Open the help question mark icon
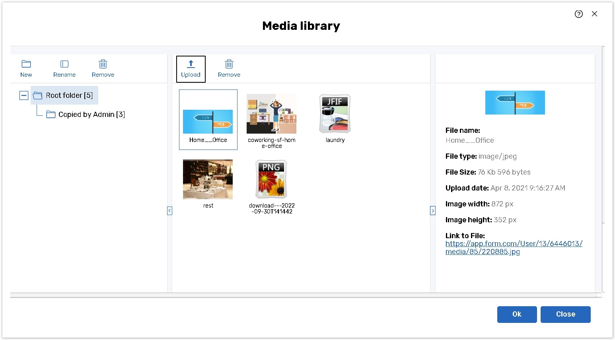The width and height of the screenshot is (615, 340). 579,14
